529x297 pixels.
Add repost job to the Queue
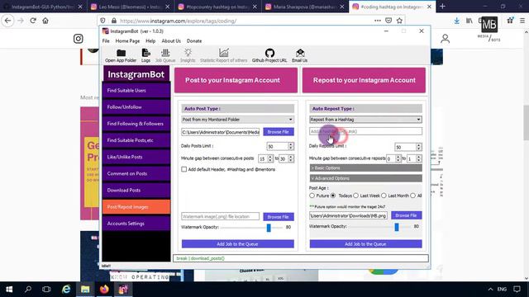pos(365,244)
